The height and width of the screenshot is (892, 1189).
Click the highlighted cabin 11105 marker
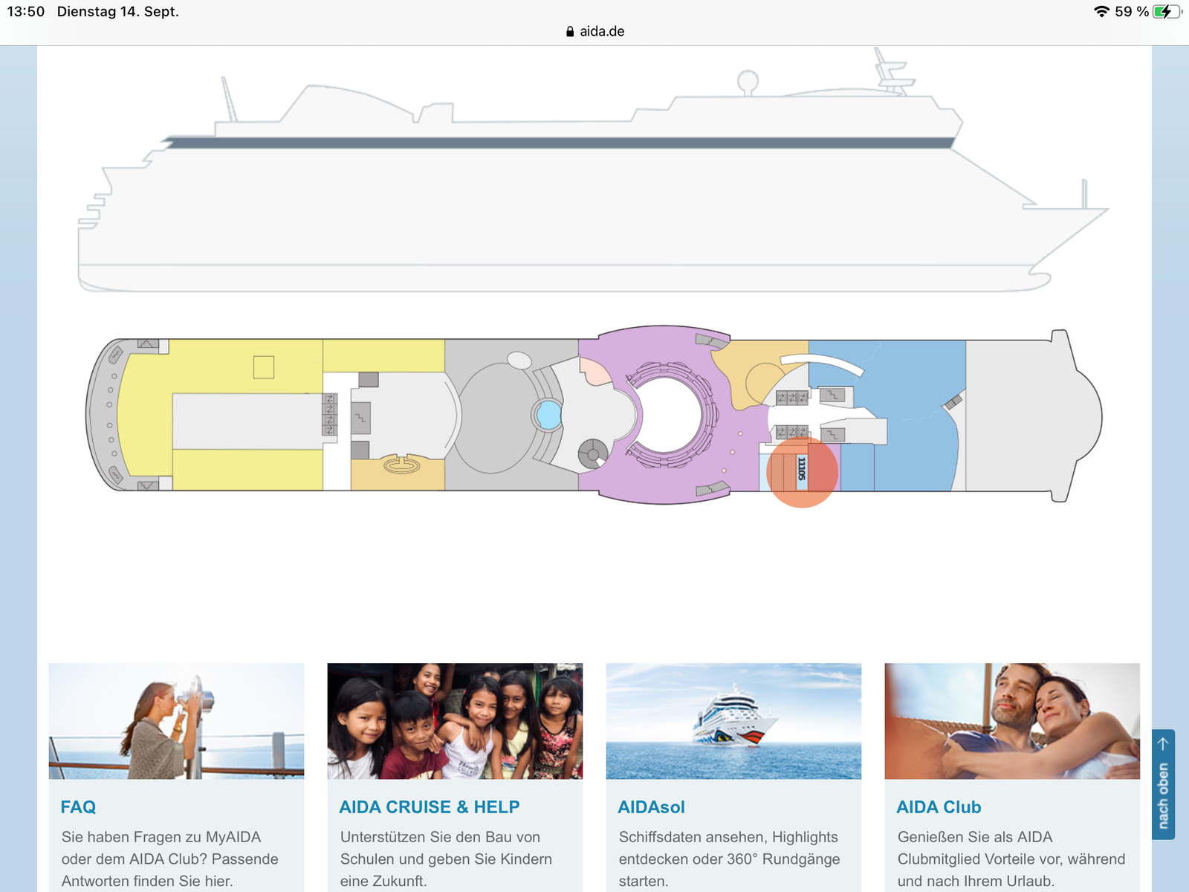[x=802, y=472]
